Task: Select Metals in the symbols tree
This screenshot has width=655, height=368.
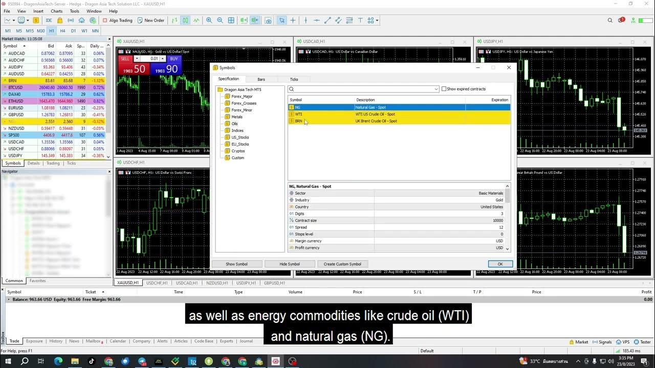Action: click(x=237, y=117)
